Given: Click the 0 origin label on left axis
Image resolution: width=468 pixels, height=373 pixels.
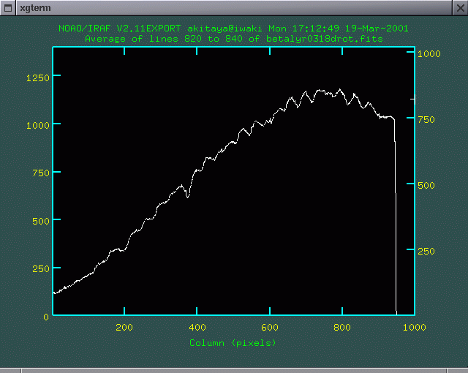Looking at the screenshot, I should click(x=46, y=316).
